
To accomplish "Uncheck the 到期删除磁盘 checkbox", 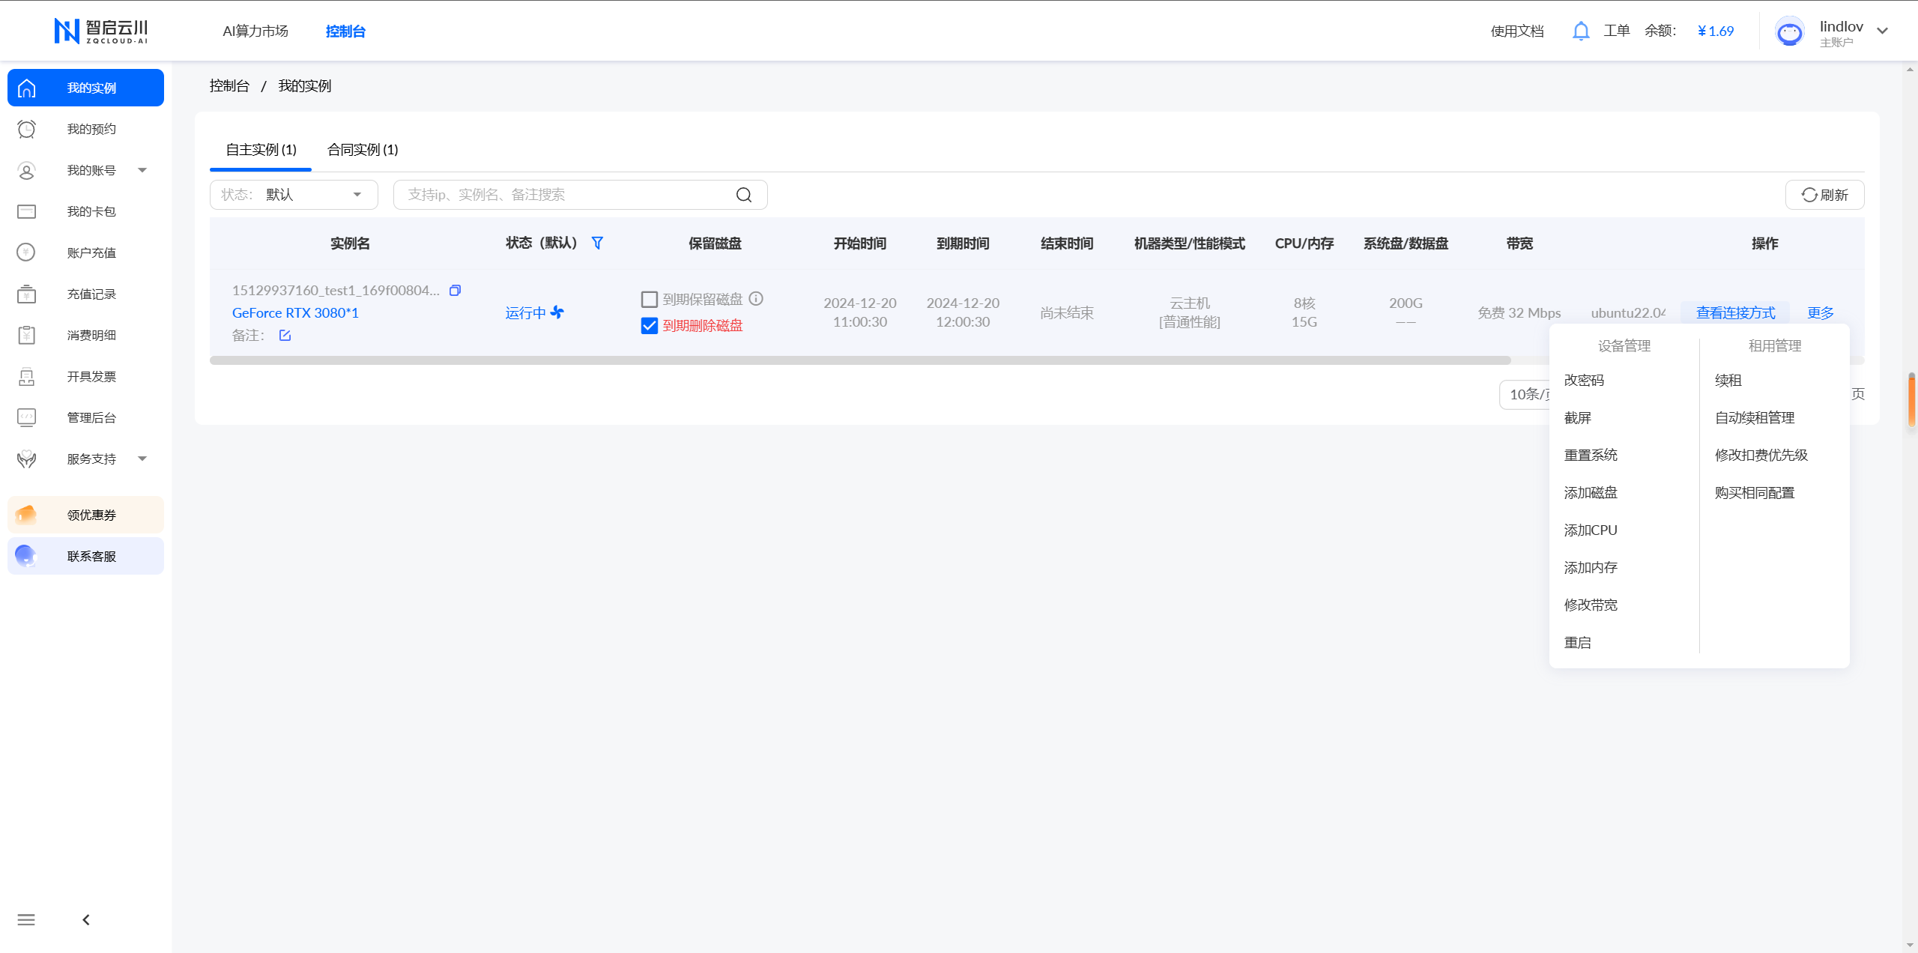I will pyautogui.click(x=650, y=325).
